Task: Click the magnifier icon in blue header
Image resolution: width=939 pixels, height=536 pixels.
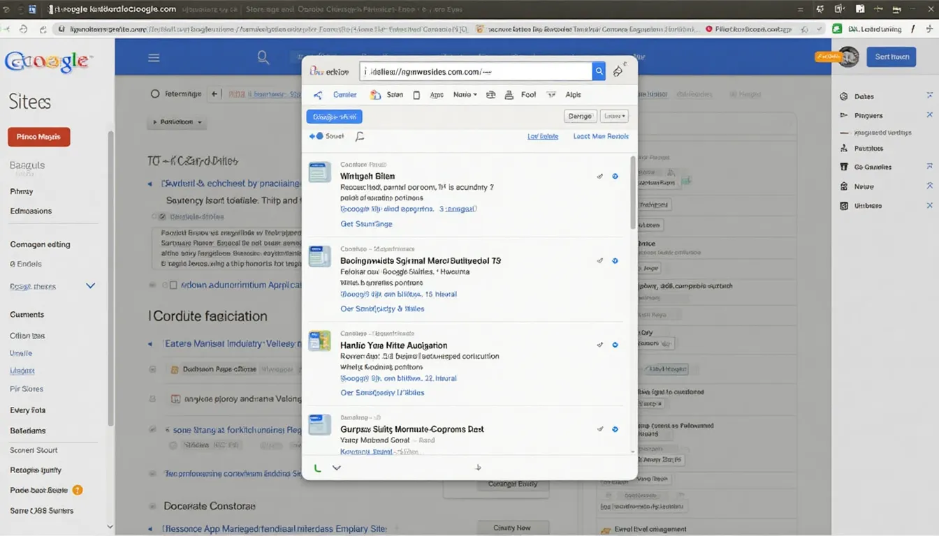Action: coord(263,57)
